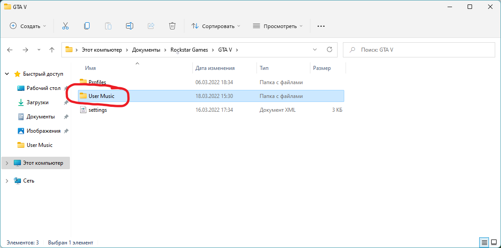Click the 3 КБ size cell
The image size is (501, 248).
click(337, 110)
